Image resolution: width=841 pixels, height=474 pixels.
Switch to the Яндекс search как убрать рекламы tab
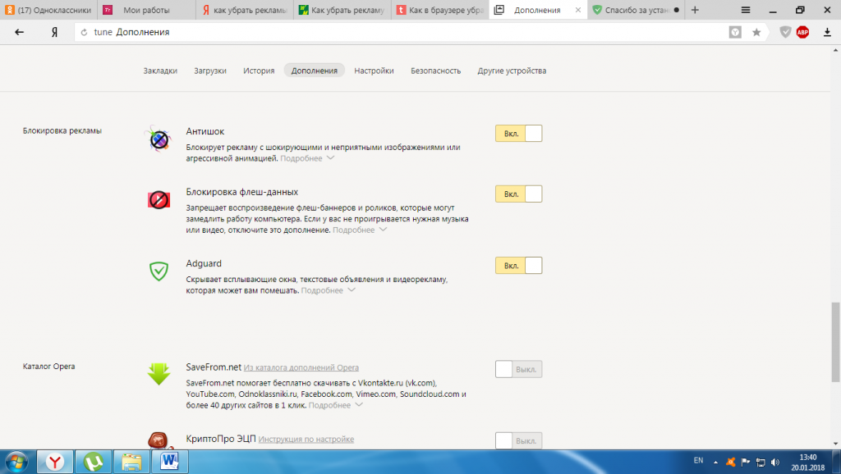pos(245,10)
